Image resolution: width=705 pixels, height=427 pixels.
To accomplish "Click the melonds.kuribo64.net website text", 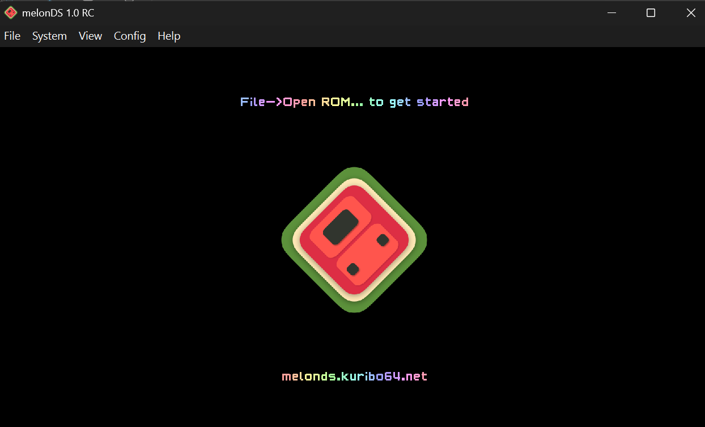I will [x=355, y=376].
